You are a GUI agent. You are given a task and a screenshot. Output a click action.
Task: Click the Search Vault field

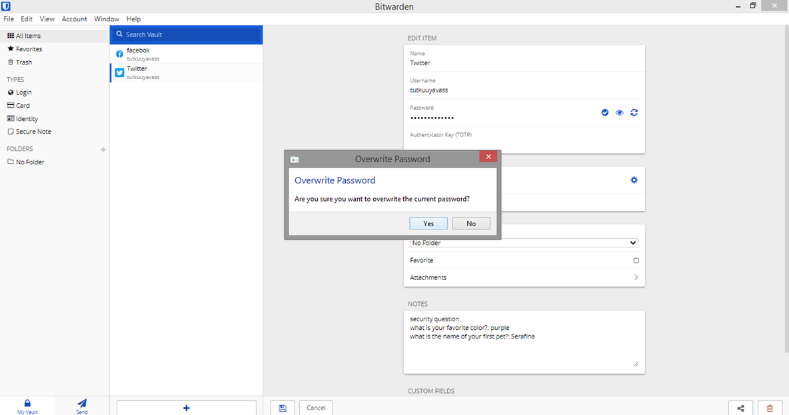tap(186, 35)
